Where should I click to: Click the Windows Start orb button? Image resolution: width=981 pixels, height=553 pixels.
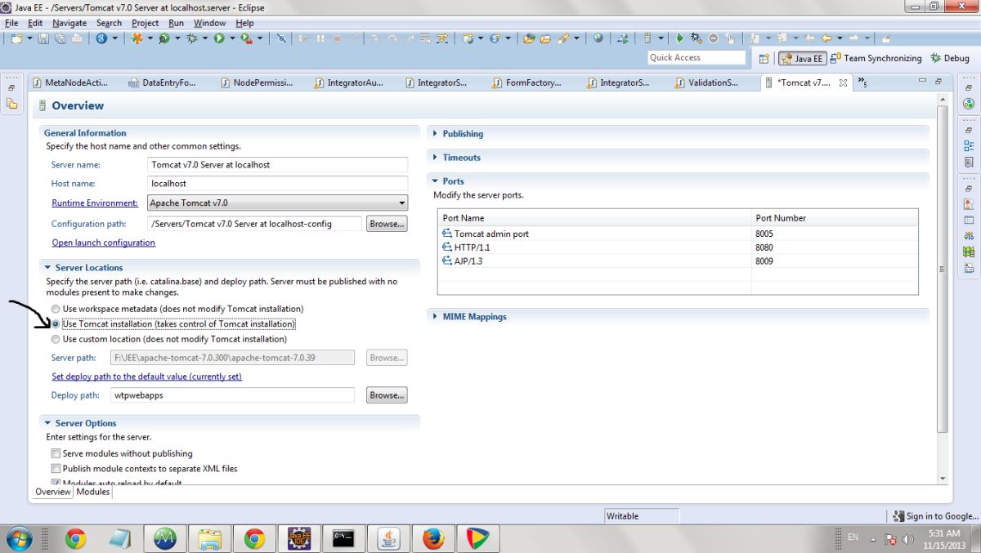[x=18, y=538]
